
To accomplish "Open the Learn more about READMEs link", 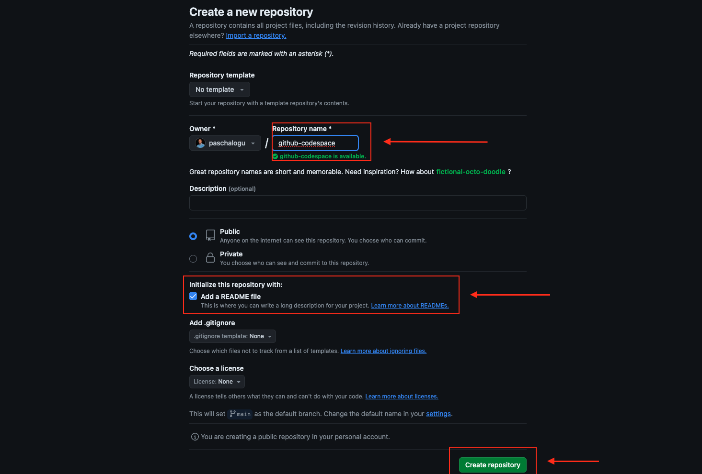I will pyautogui.click(x=409, y=305).
